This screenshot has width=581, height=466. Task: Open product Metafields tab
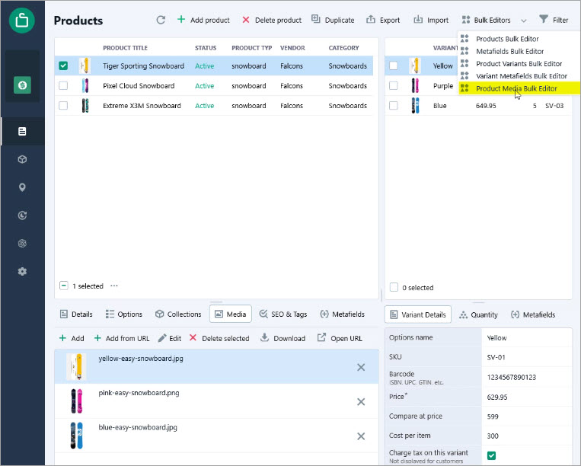click(343, 314)
